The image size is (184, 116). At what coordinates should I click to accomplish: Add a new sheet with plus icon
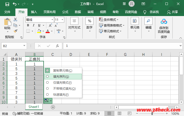53,107
